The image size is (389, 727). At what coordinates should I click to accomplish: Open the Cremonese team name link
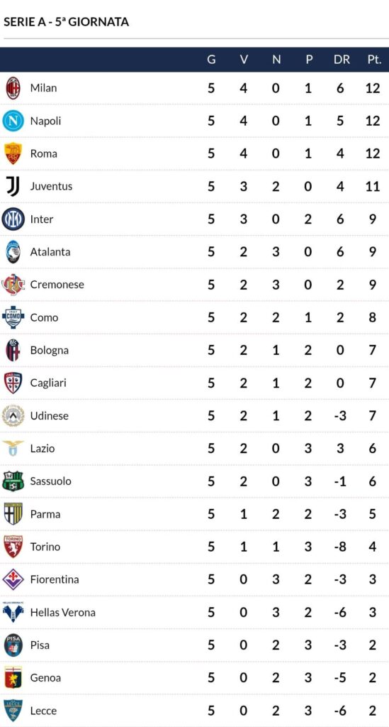(x=57, y=285)
